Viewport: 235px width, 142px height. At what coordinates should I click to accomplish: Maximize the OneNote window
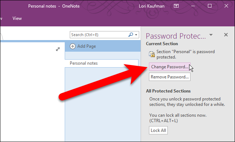pyautogui.click(x=210, y=6)
